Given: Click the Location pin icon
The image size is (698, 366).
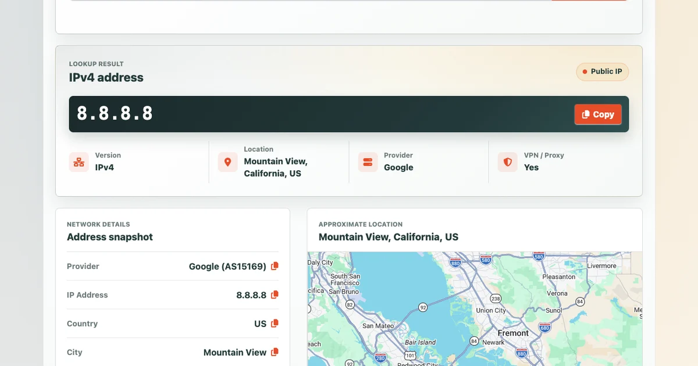Looking at the screenshot, I should point(227,162).
